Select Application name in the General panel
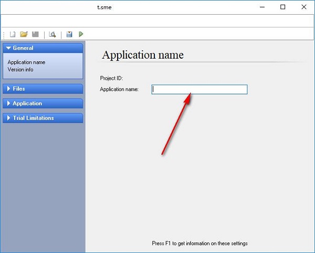Viewport: 315px width, 253px height. (26, 62)
